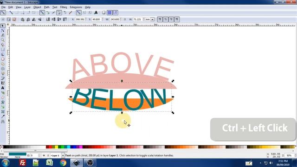Select the Paint Bucket fill tool
Image resolution: width=297 pixels, height=167 pixels.
point(3,102)
